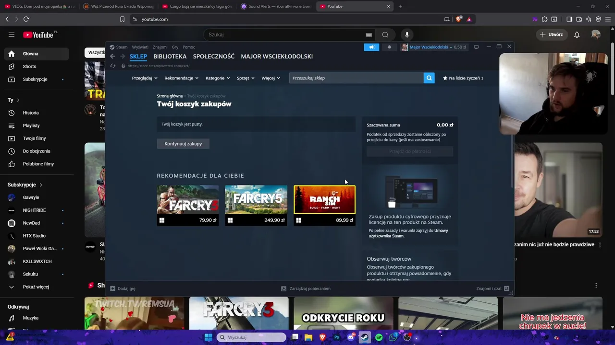Open the Gry menu
The image size is (615, 345).
(175, 47)
